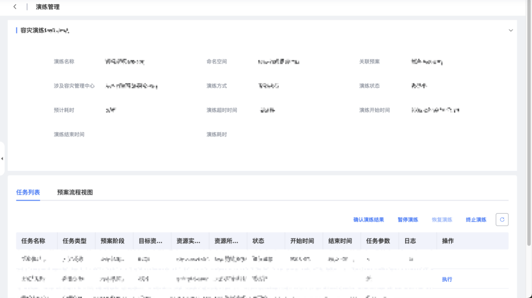Expand the left sidebar via edge handle

point(2,158)
